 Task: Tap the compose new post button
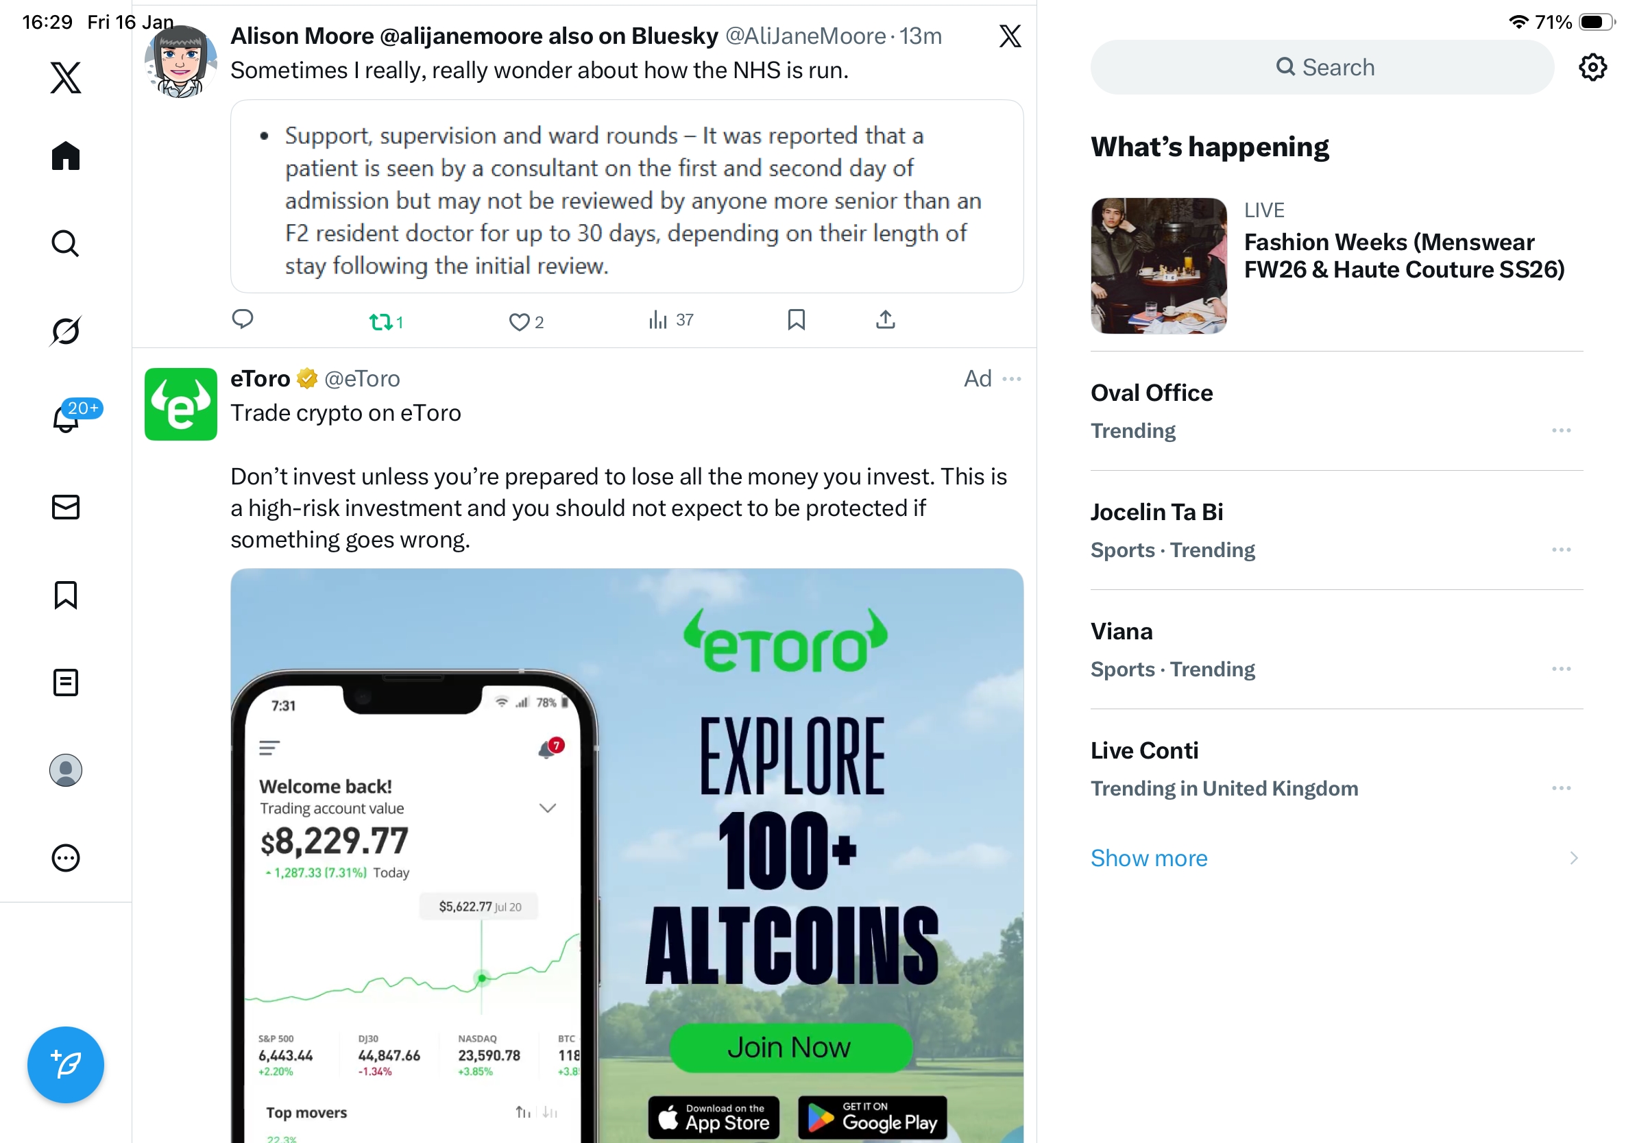pyautogui.click(x=66, y=1064)
